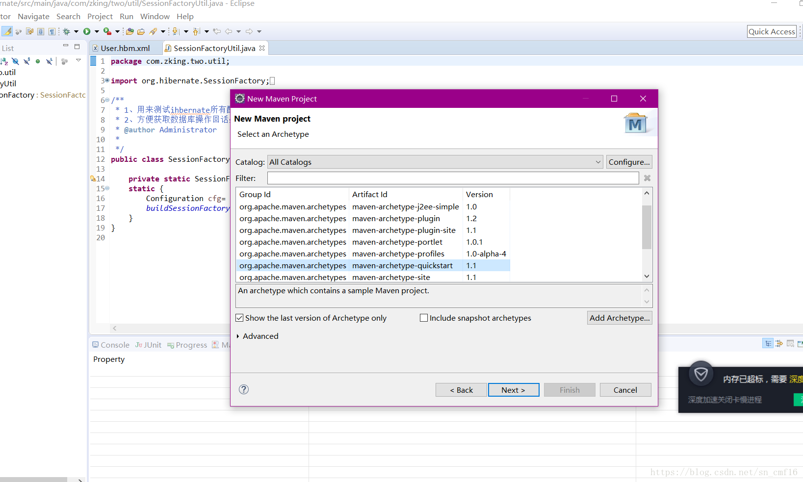
Task: Click the Search flashlight toolbar icon
Action: coord(153,31)
